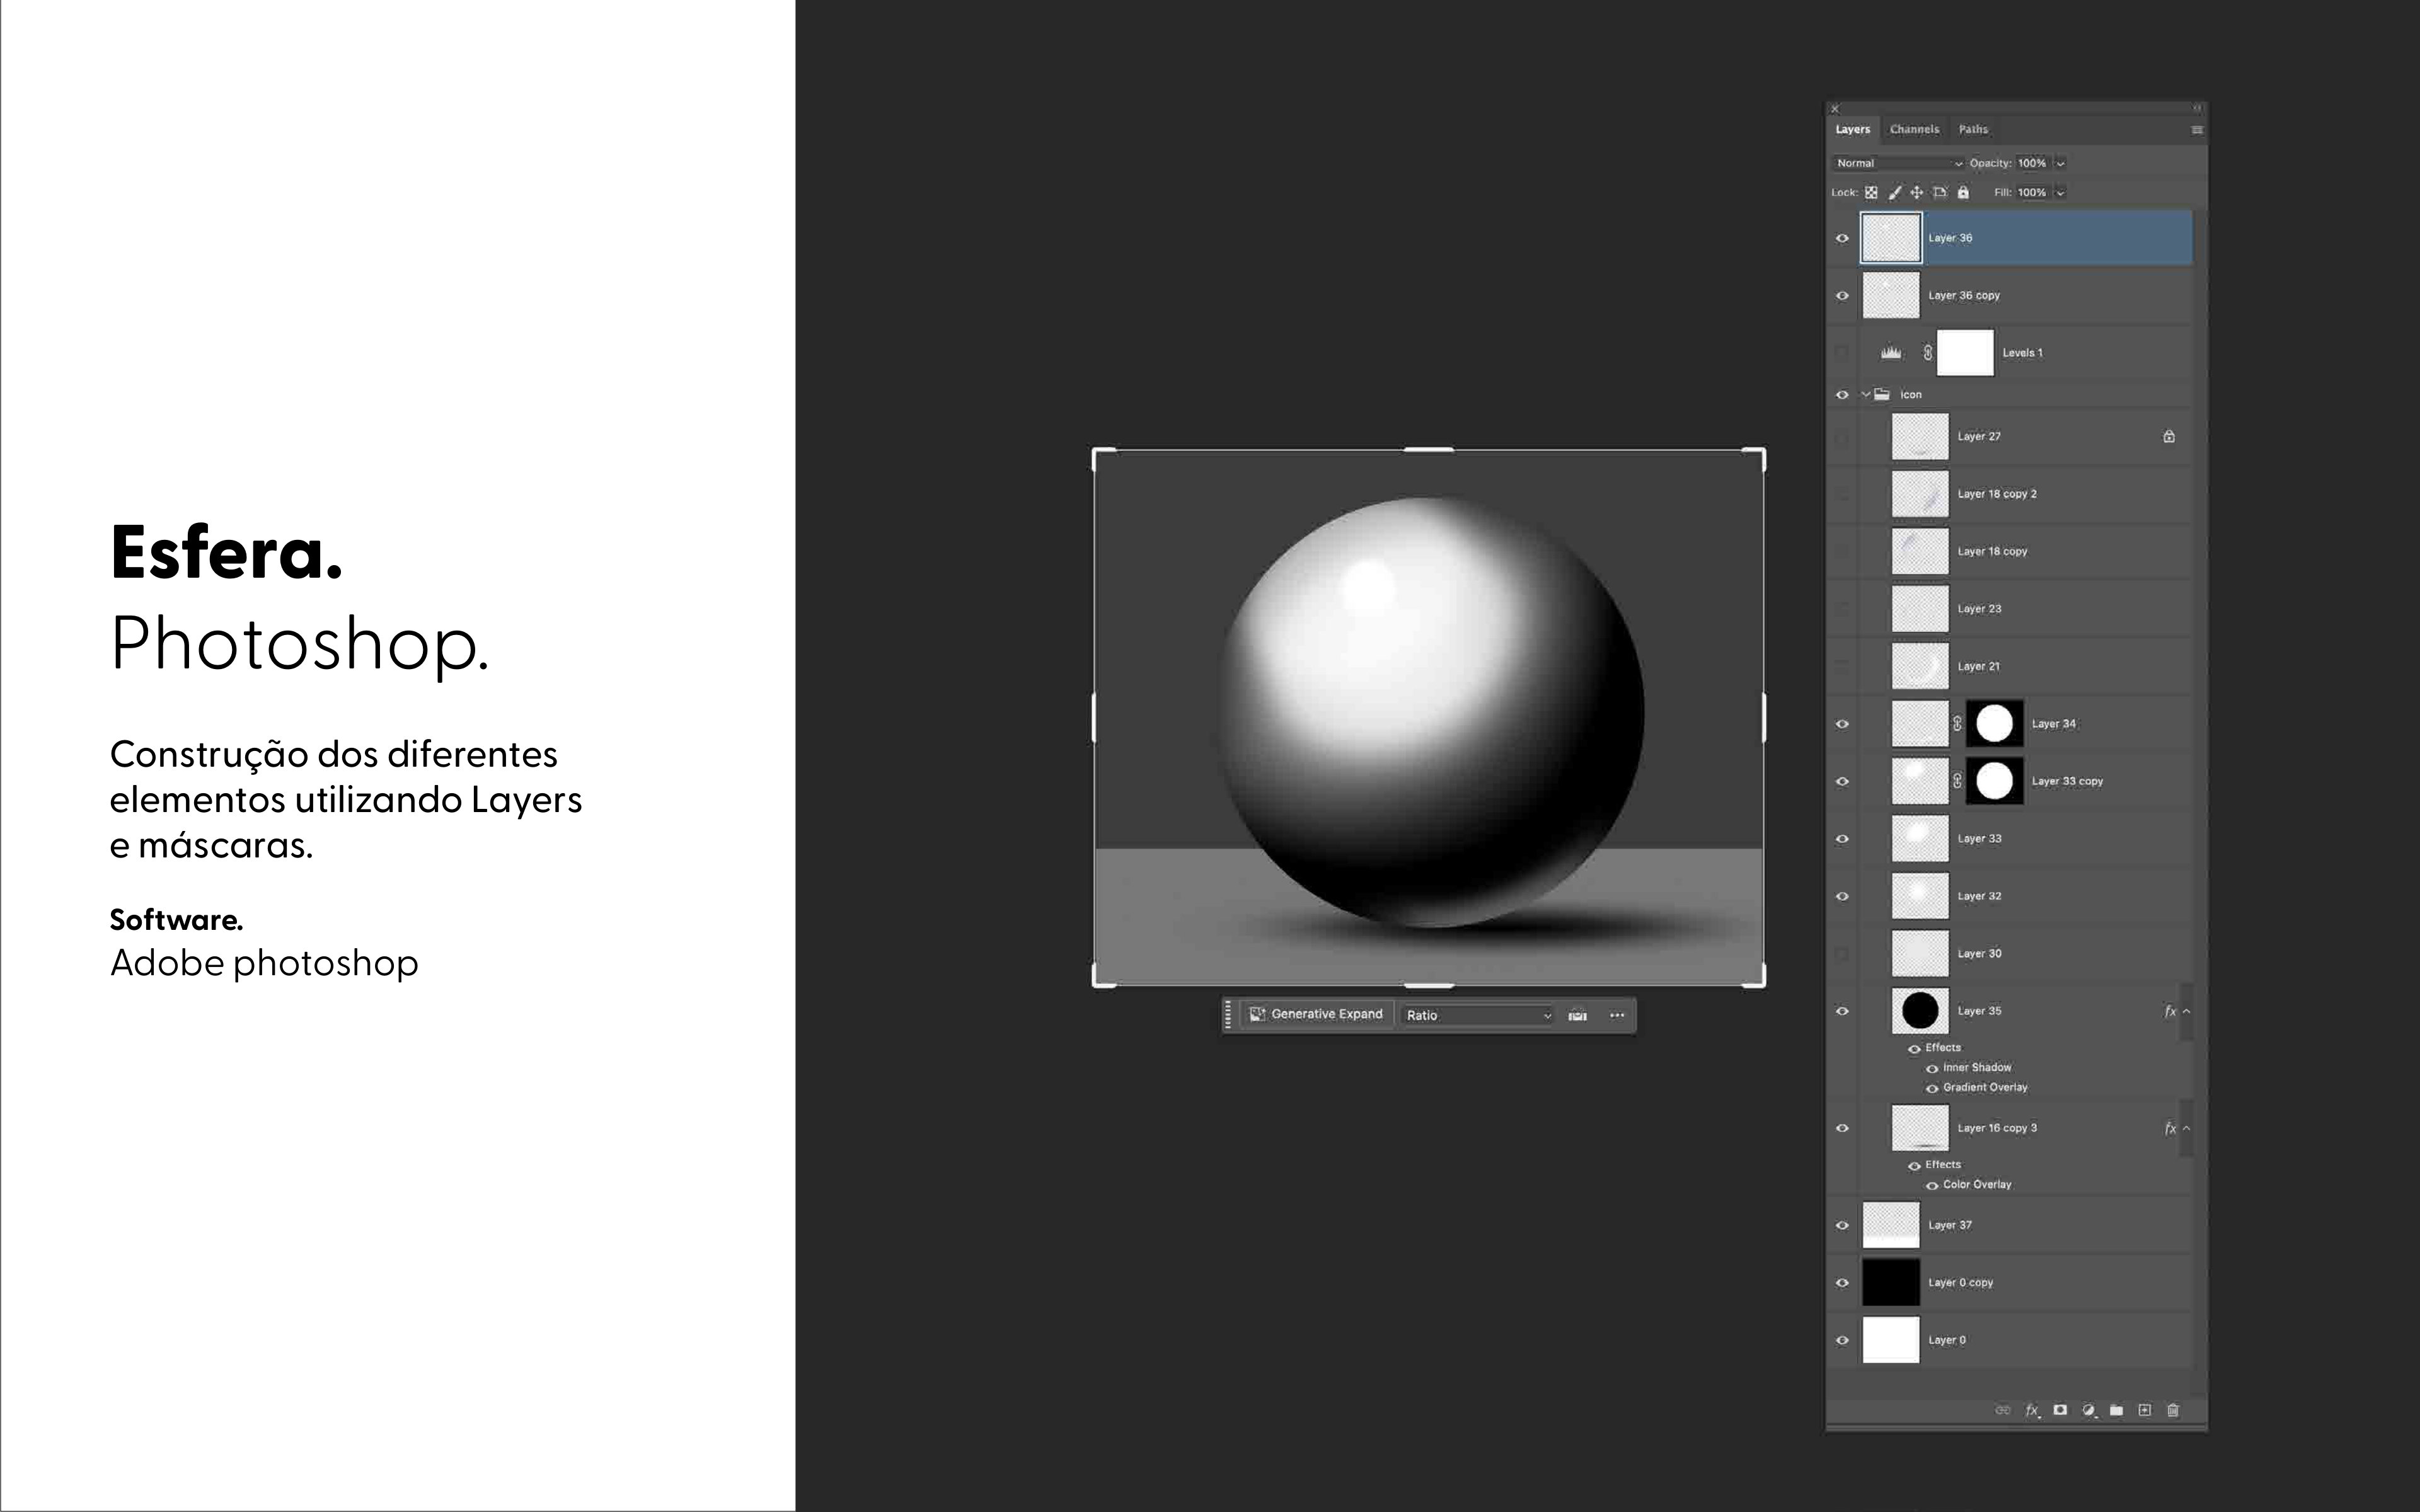Hide the Gradient Overlay effect on Layer 35
The image size is (2420, 1512).
point(1932,1088)
